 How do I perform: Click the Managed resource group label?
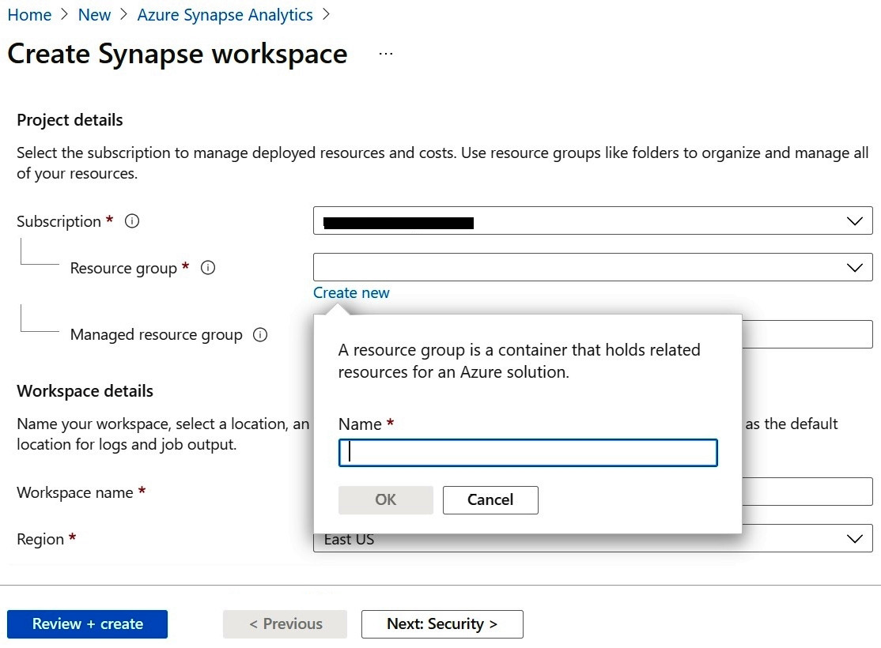pyautogui.click(x=157, y=335)
